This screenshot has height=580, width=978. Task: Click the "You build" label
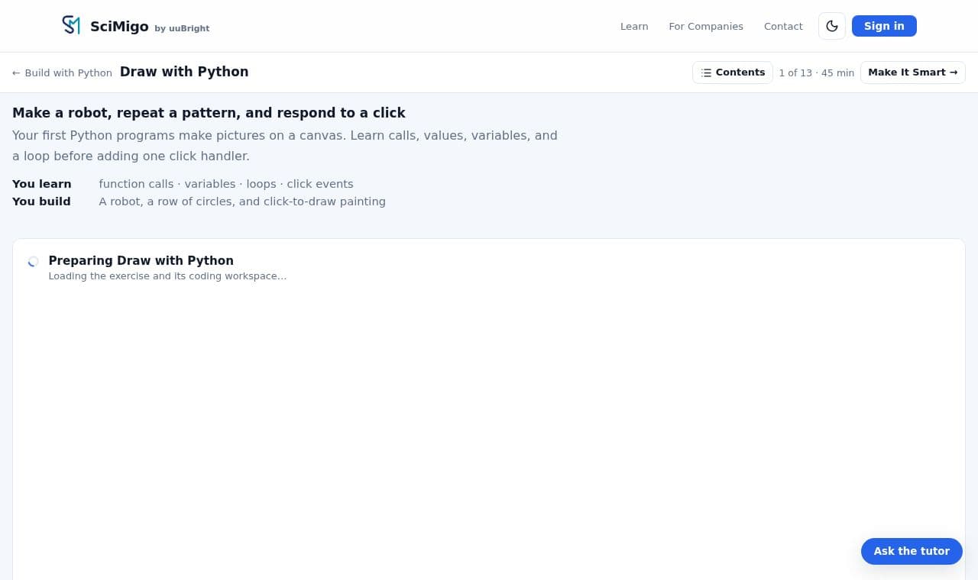(x=41, y=201)
